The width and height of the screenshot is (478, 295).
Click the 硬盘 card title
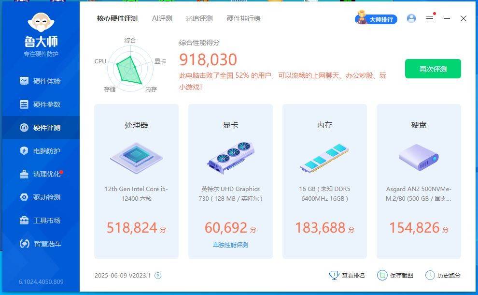[x=419, y=125]
